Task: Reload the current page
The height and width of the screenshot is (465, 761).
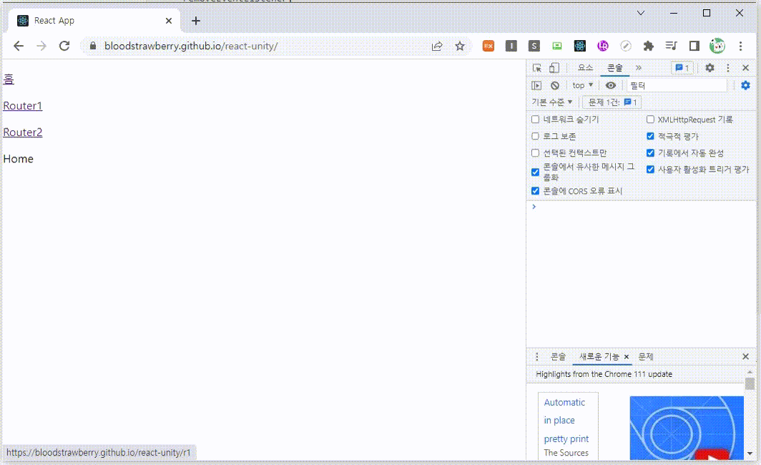Action: pyautogui.click(x=64, y=46)
